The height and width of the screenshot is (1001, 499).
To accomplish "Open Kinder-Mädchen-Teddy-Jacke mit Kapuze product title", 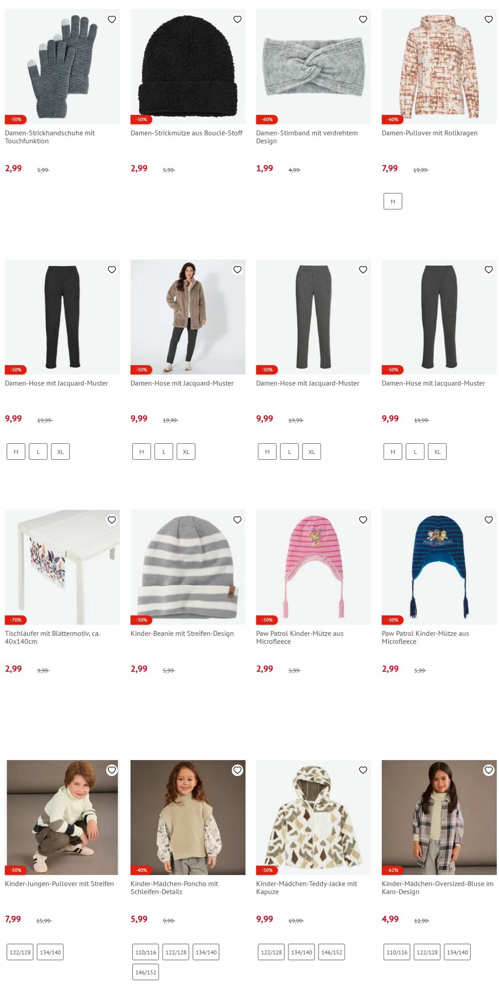I will tap(306, 888).
